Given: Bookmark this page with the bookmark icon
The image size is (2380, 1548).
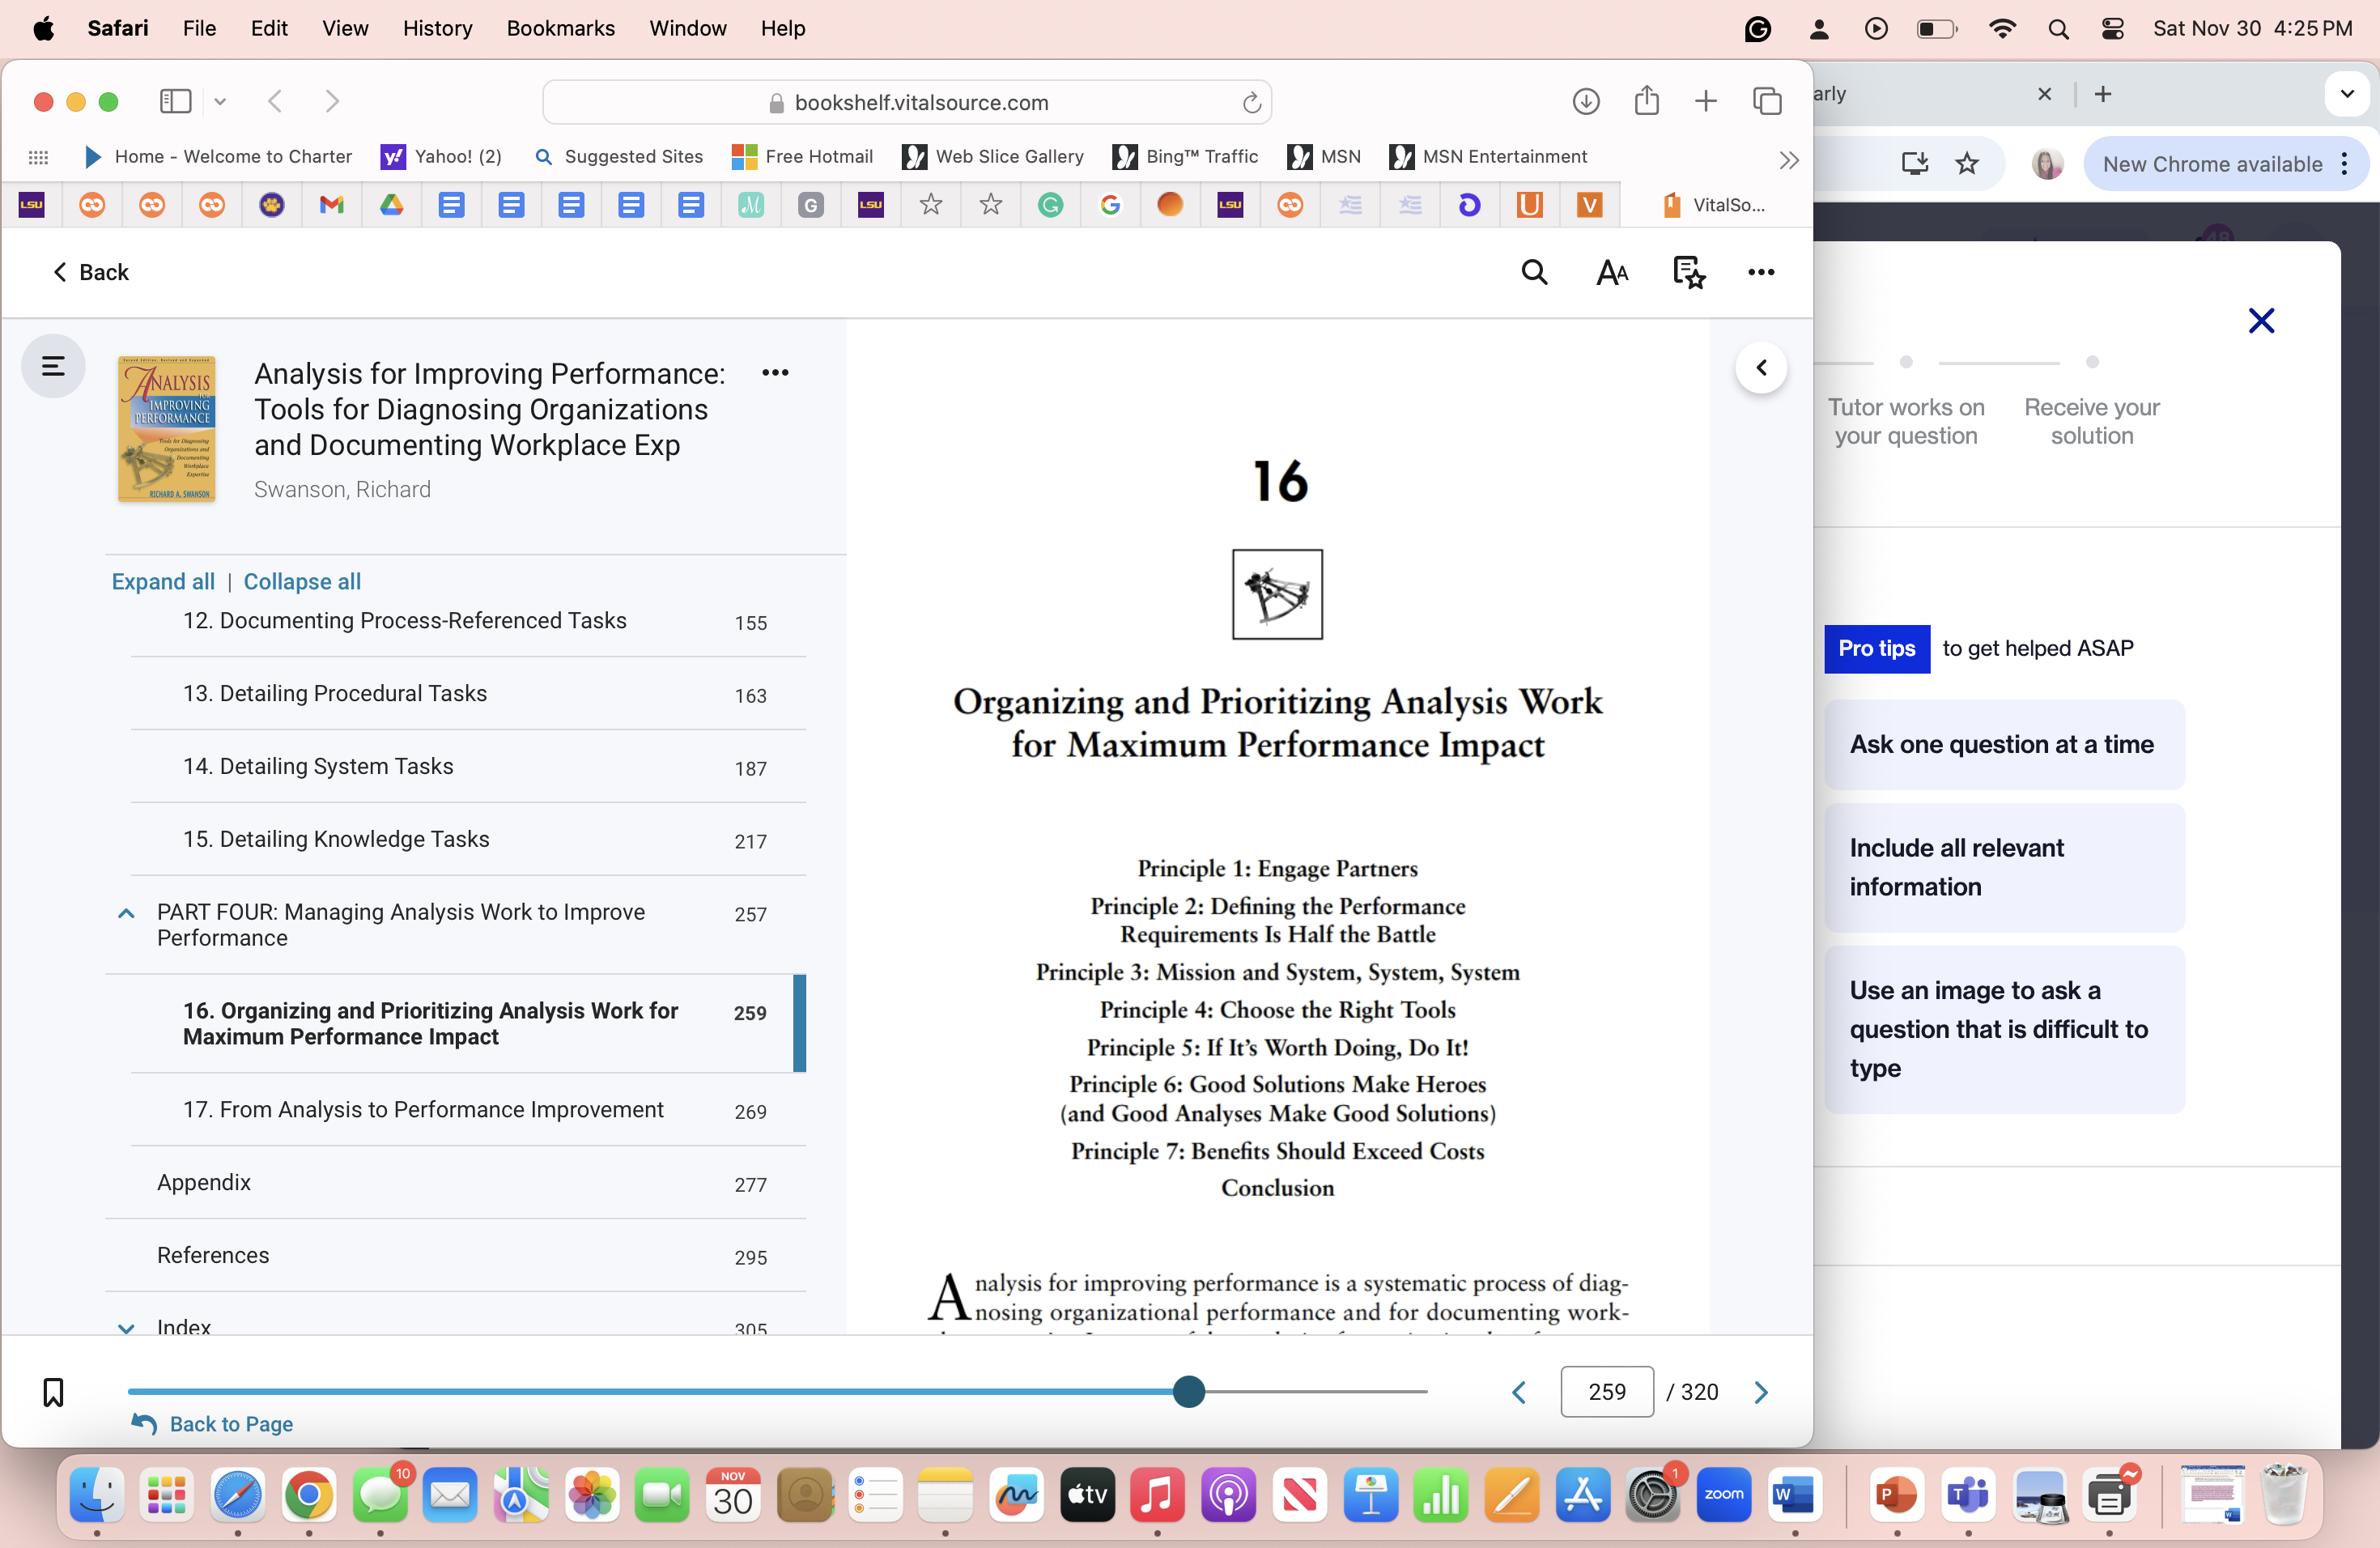Looking at the screenshot, I should click(53, 1392).
